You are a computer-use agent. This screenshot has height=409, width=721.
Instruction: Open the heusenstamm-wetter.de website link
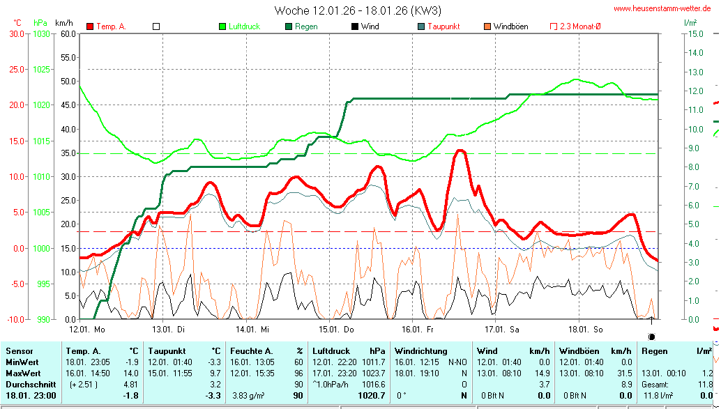(662, 8)
